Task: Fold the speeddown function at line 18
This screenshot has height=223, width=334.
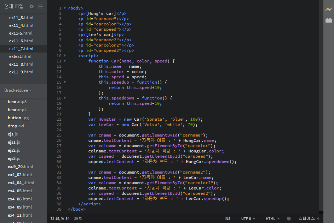Action: [x=65, y=98]
